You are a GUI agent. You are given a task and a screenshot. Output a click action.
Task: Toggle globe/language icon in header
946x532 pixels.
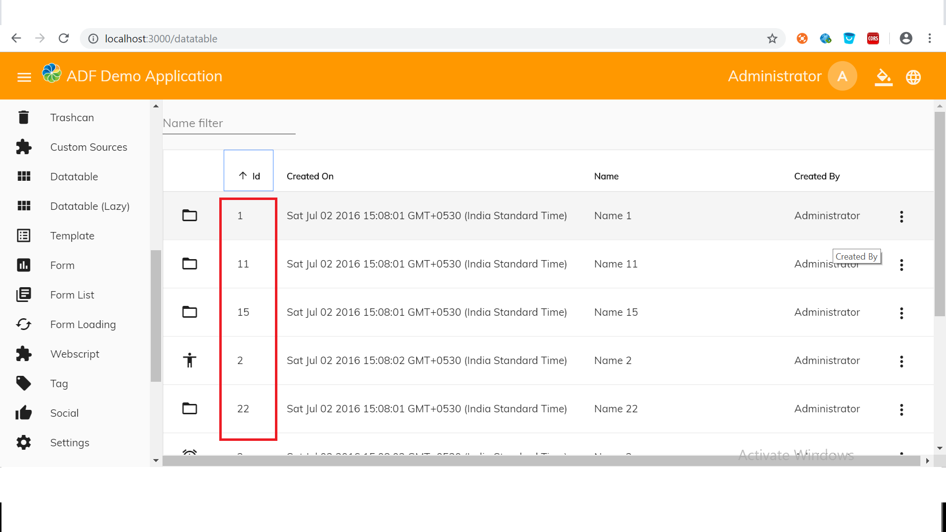coord(914,77)
